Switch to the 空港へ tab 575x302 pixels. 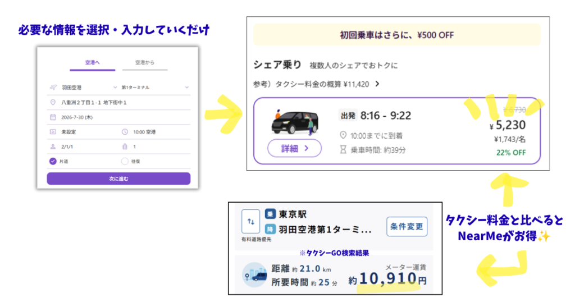(x=93, y=63)
